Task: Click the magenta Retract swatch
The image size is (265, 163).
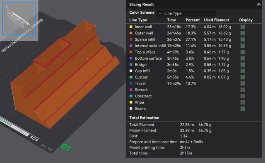Action: [x=131, y=90]
